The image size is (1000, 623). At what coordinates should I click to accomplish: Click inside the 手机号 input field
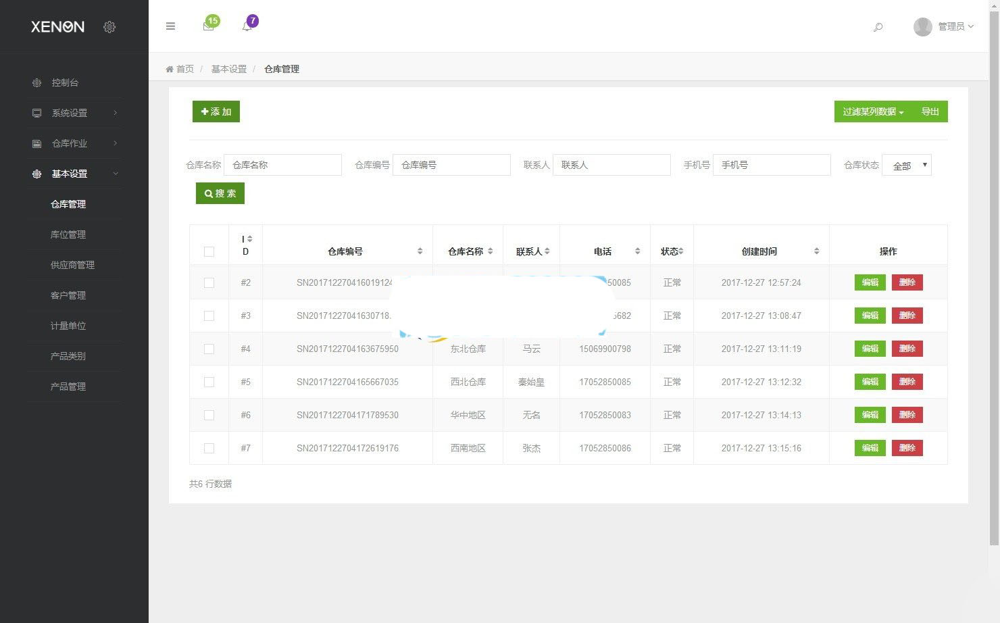click(772, 164)
